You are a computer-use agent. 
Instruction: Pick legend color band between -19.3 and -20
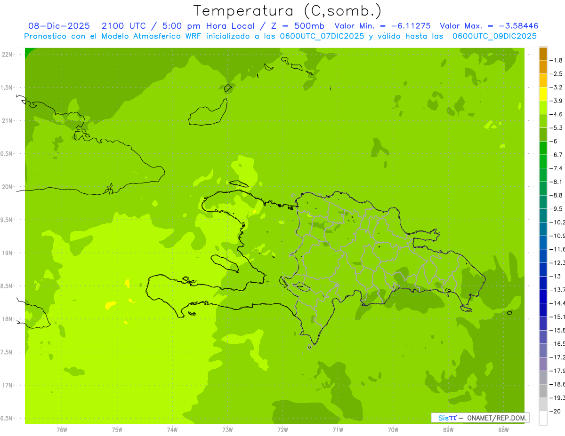pyautogui.click(x=543, y=404)
